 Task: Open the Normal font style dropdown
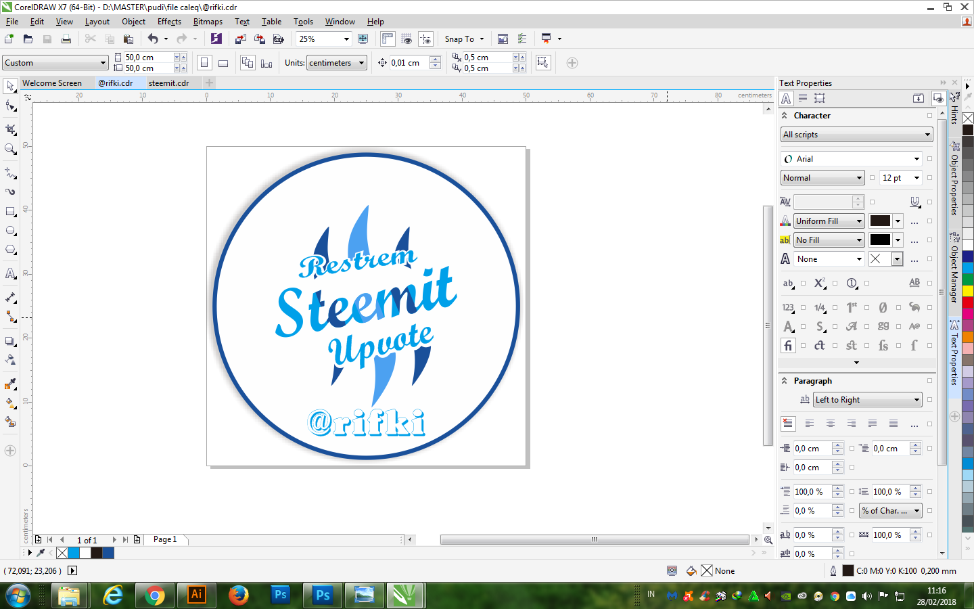pos(822,178)
